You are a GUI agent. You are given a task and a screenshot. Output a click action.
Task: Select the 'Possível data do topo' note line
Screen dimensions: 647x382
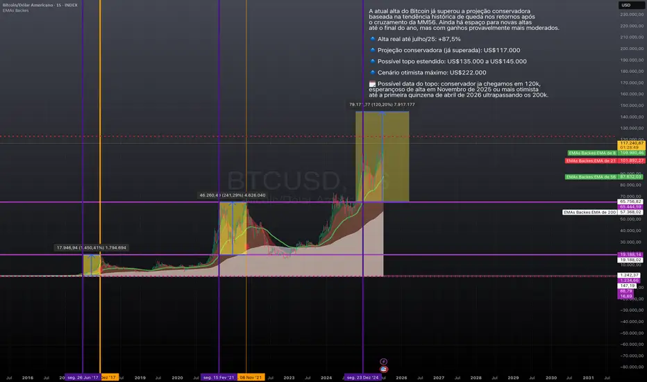459,89
